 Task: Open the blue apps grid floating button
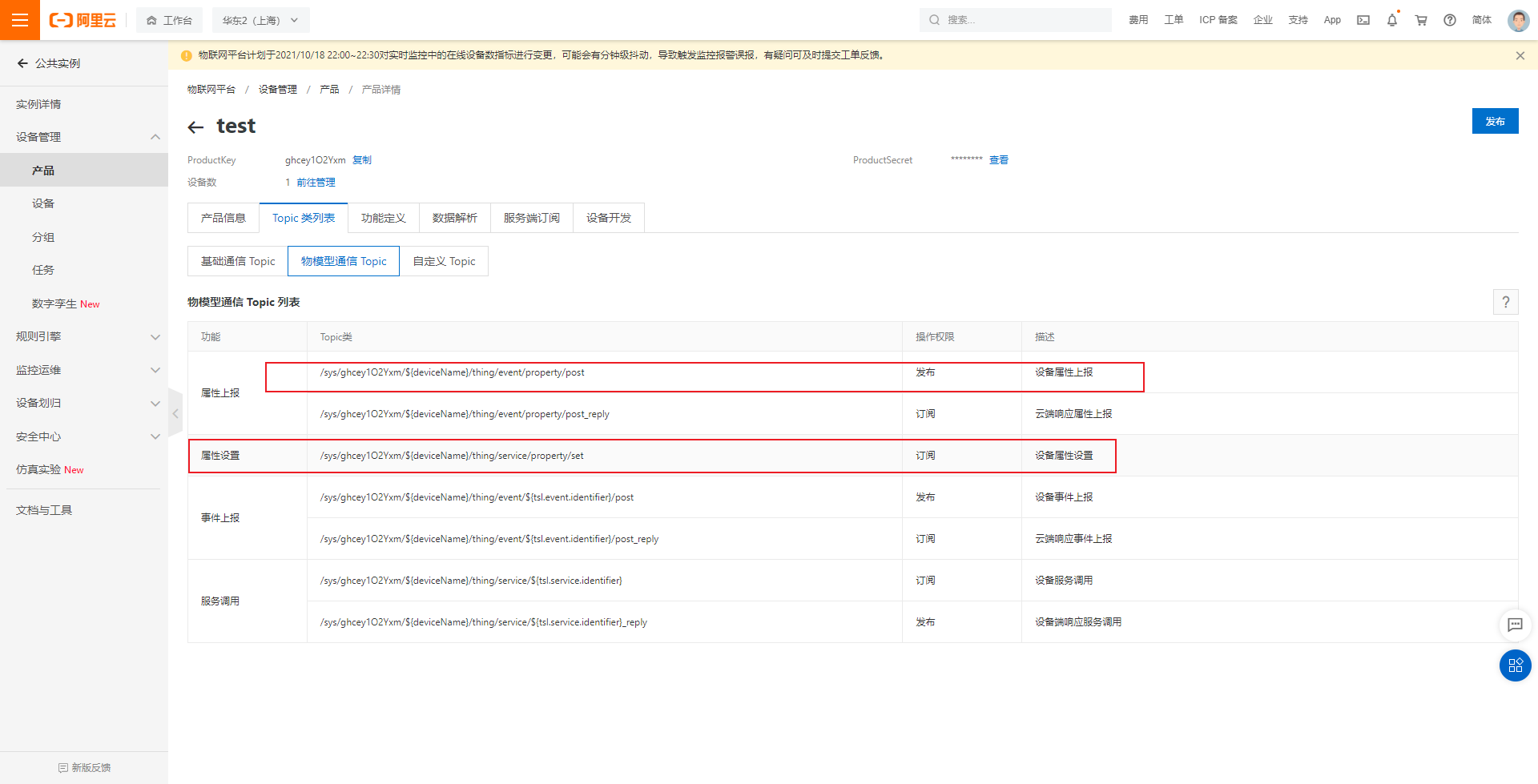1515,665
